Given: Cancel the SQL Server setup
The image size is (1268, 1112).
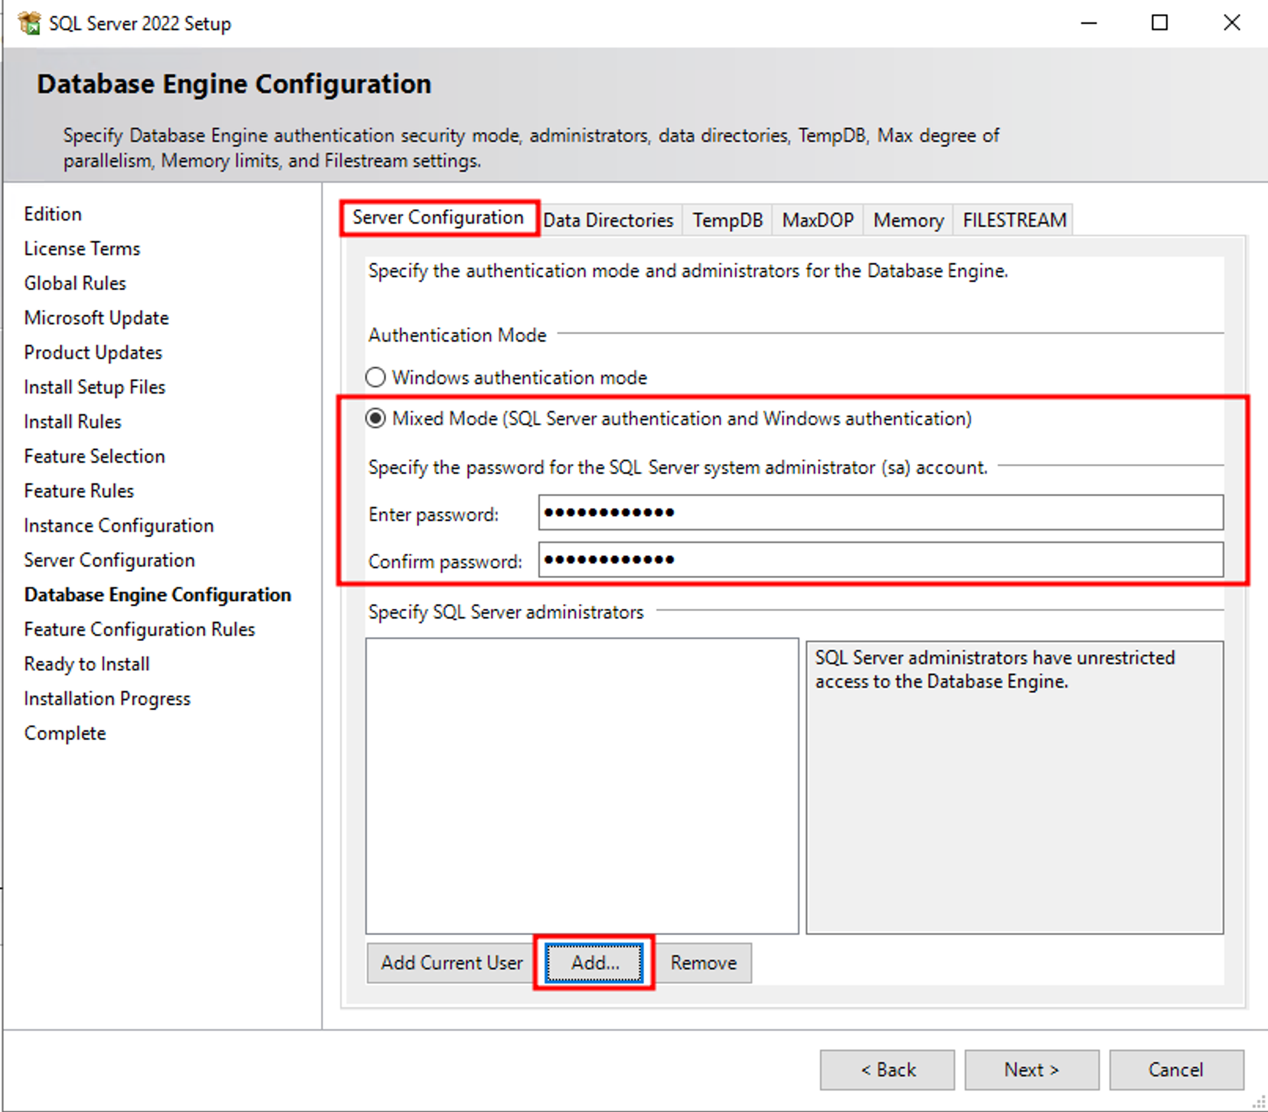Looking at the screenshot, I should (x=1176, y=1070).
